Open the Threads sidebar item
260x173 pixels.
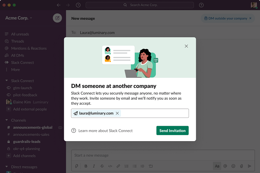pyautogui.click(x=17, y=41)
